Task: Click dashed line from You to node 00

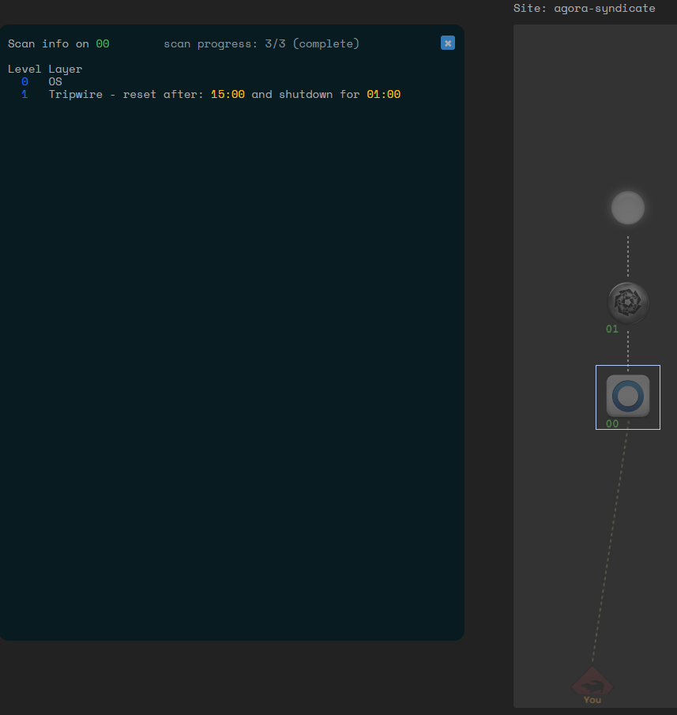Action: pyautogui.click(x=610, y=545)
